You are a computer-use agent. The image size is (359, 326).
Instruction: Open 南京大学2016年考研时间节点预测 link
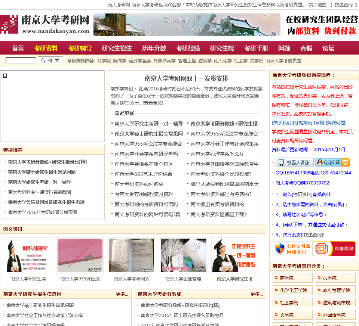click(43, 212)
